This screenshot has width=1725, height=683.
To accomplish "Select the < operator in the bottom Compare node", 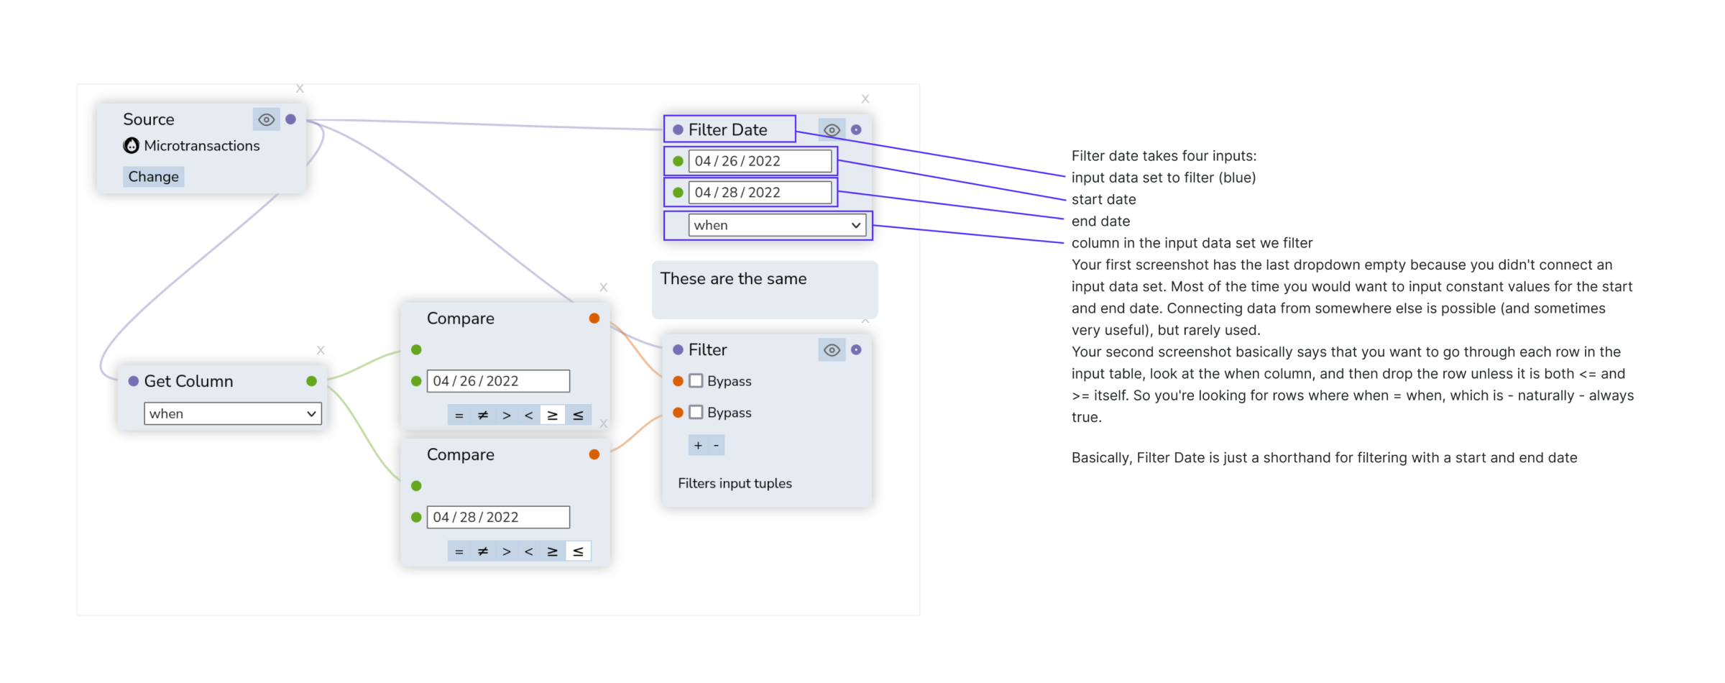I will point(529,551).
